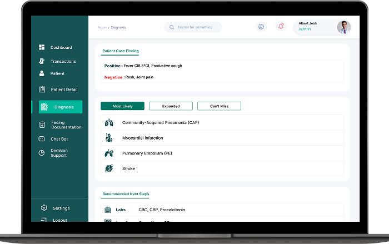This screenshot has height=244, width=389.
Task: Click the Chat Bot icon in sidebar
Action: coord(42,139)
